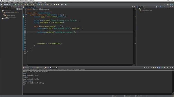Viewport: 174px width, 97px height.
Task: Click the Clear Console icon
Action: point(151,68)
